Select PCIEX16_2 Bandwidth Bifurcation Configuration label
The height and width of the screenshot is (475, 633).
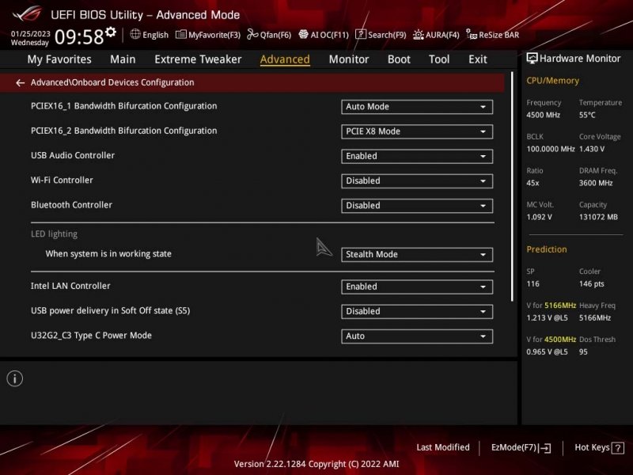point(124,131)
